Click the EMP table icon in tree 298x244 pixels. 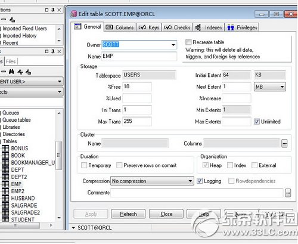(5, 184)
